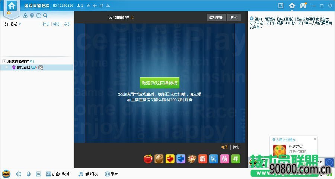Click the play accompaniment music button
Screen dimensions: 335x179
pos(88,174)
